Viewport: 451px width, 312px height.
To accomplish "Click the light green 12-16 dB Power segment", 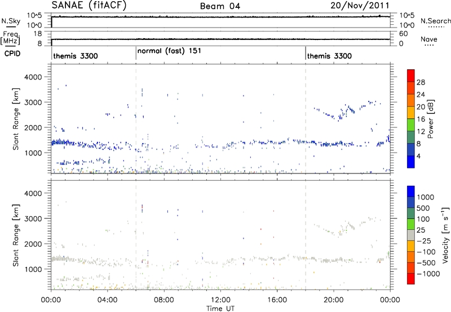I will (411, 124).
